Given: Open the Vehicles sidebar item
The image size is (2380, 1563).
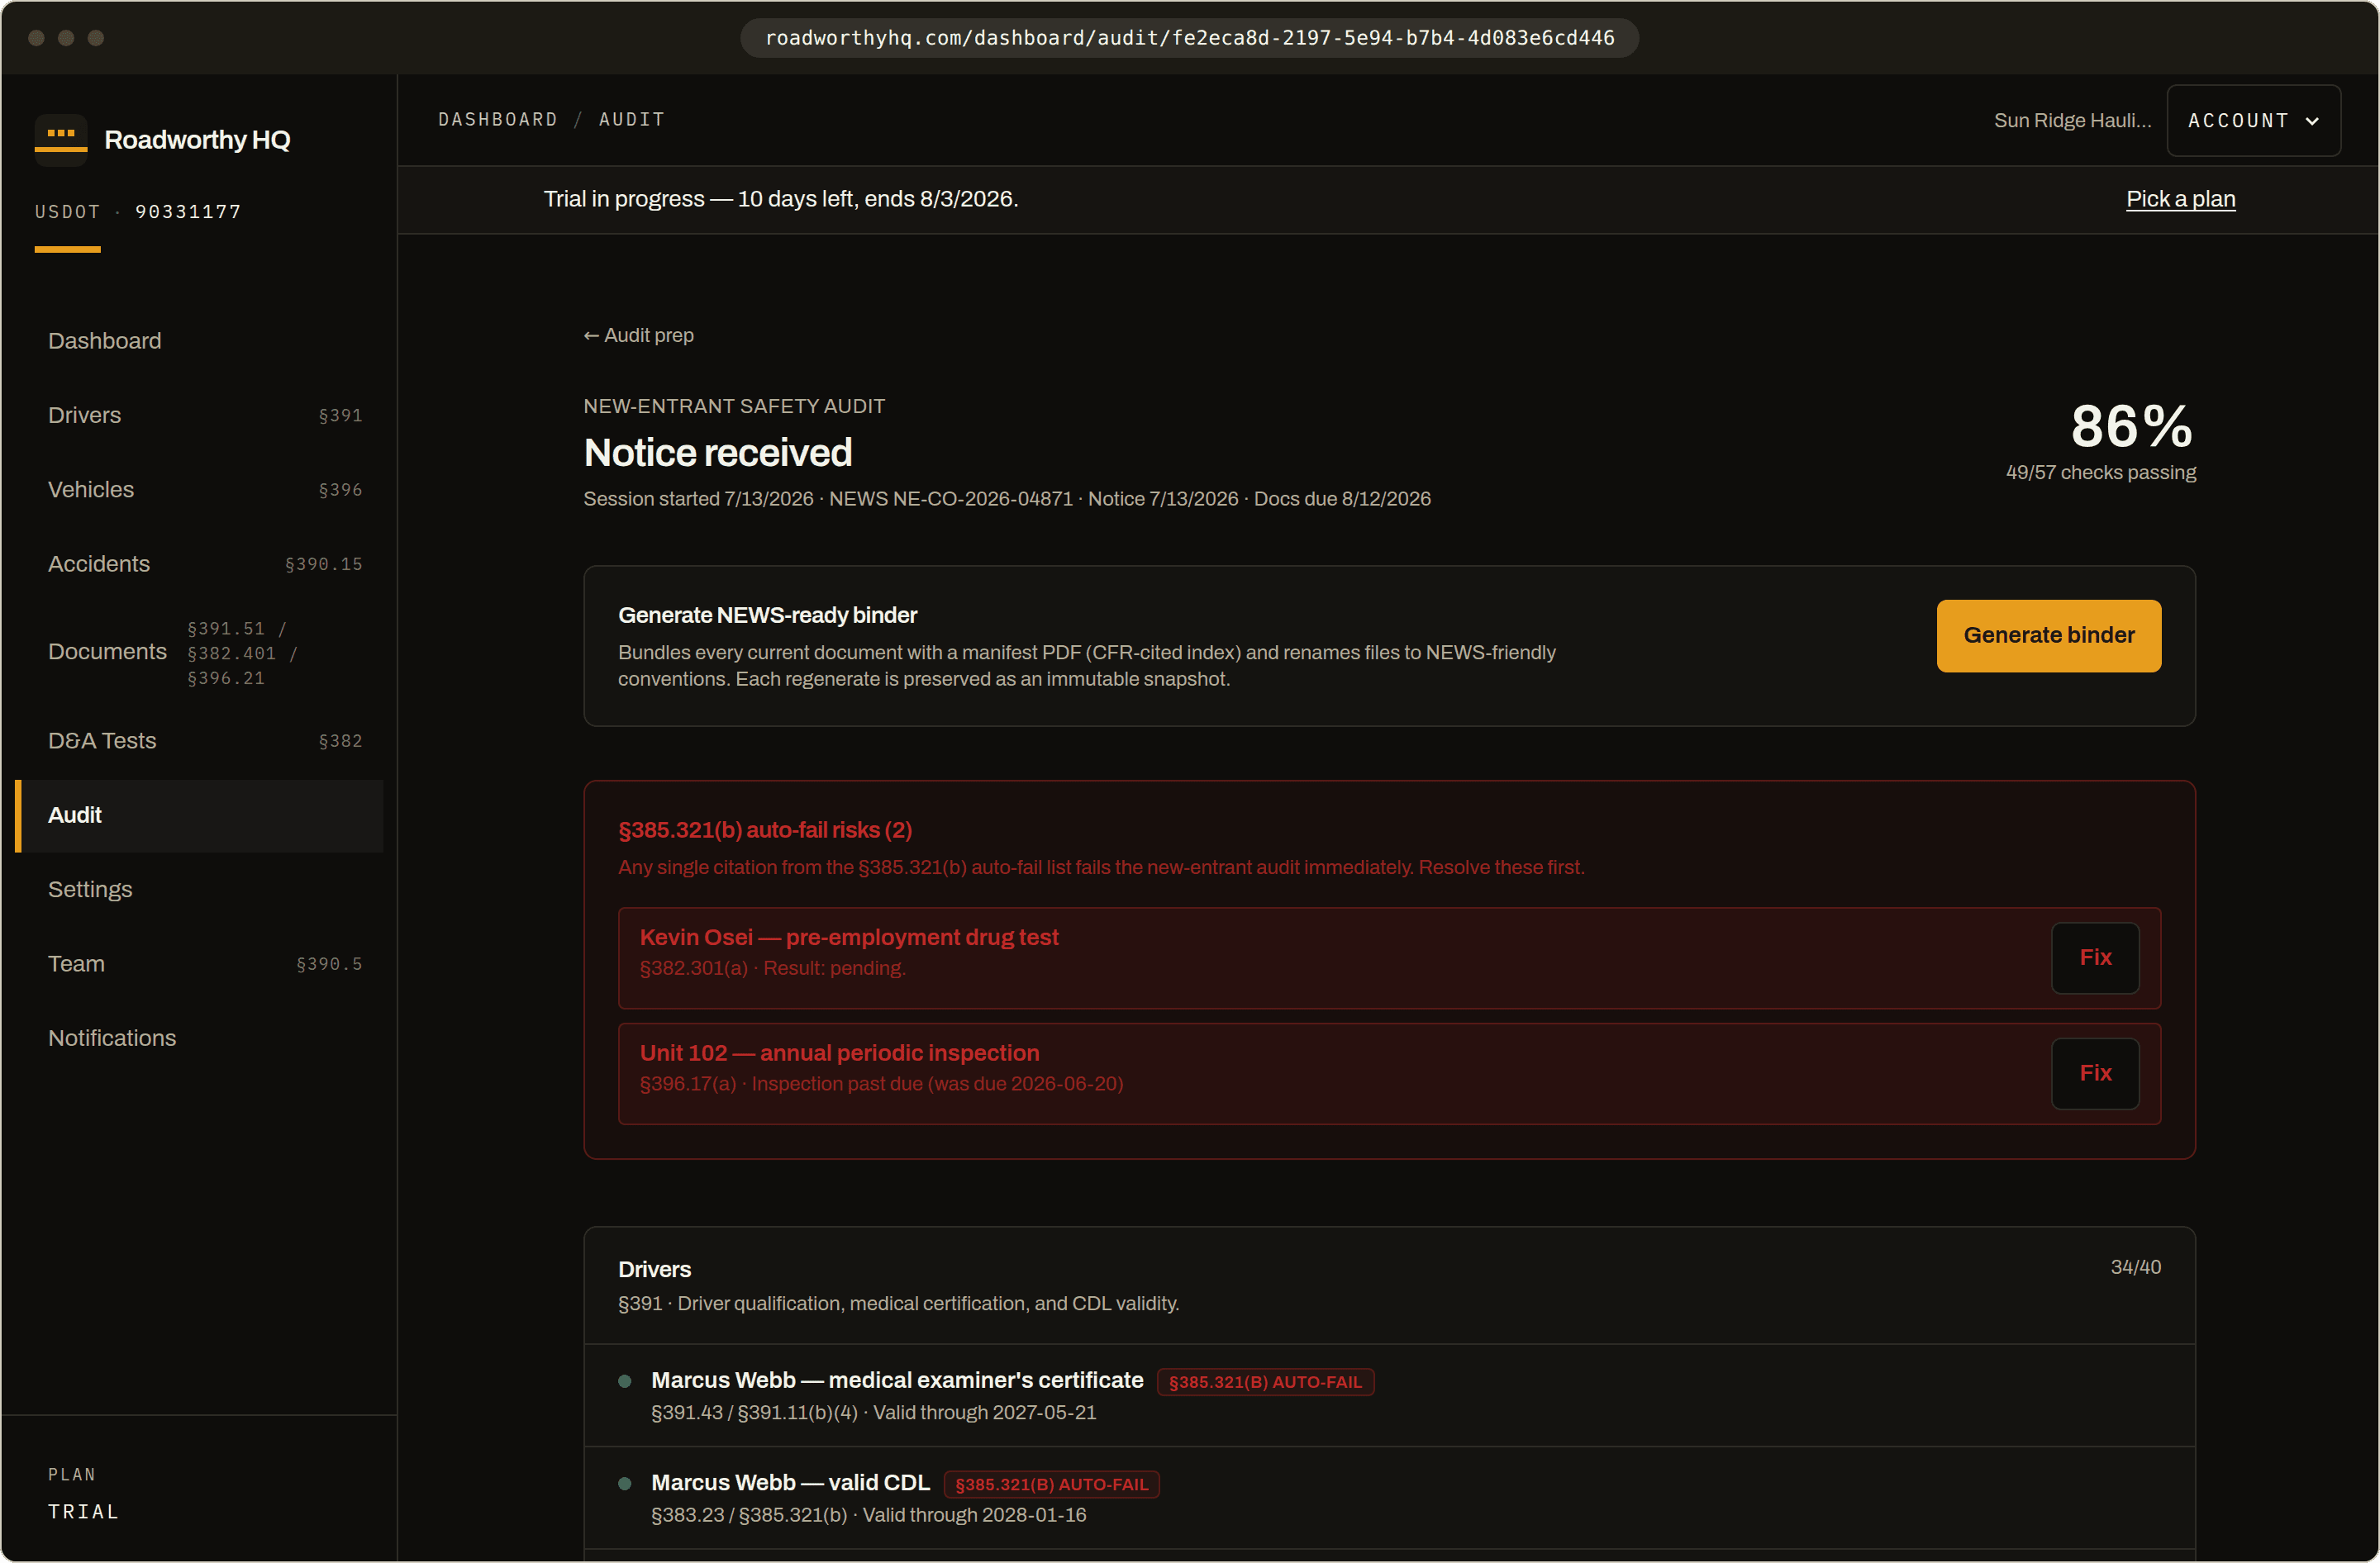Looking at the screenshot, I should (200, 490).
